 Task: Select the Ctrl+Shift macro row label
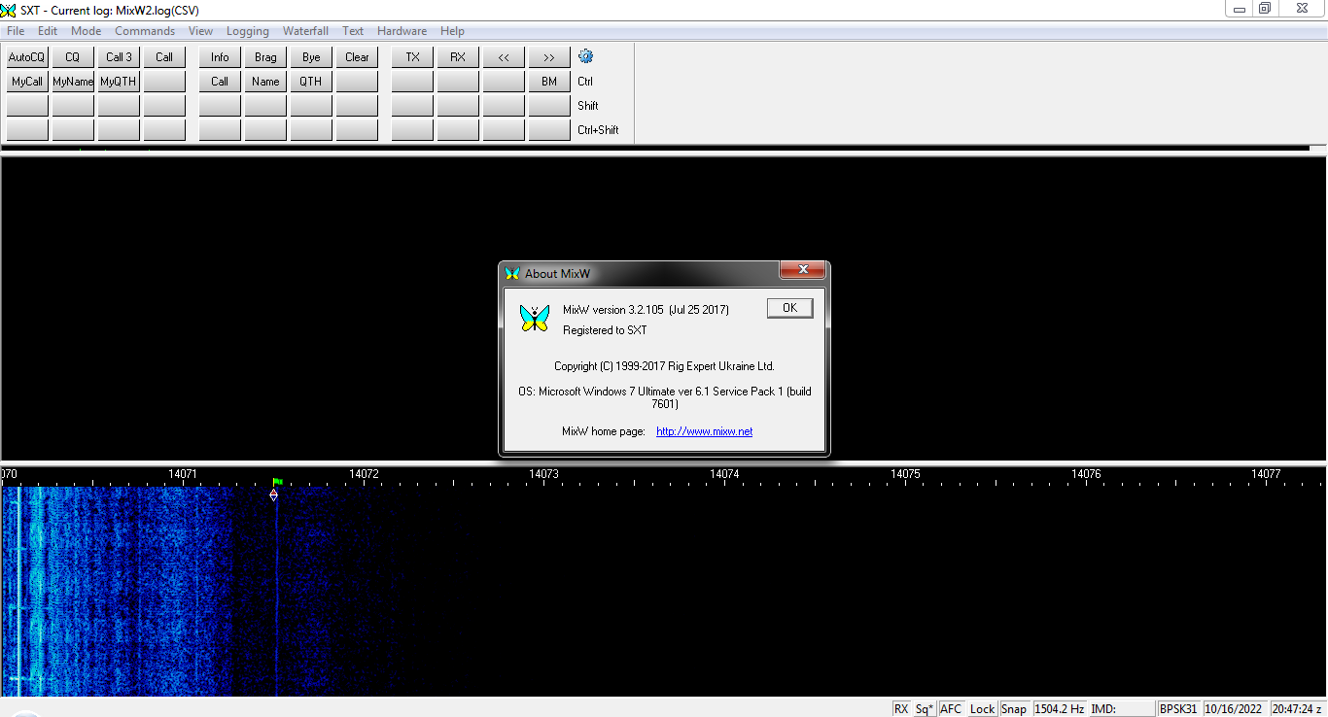(x=598, y=130)
